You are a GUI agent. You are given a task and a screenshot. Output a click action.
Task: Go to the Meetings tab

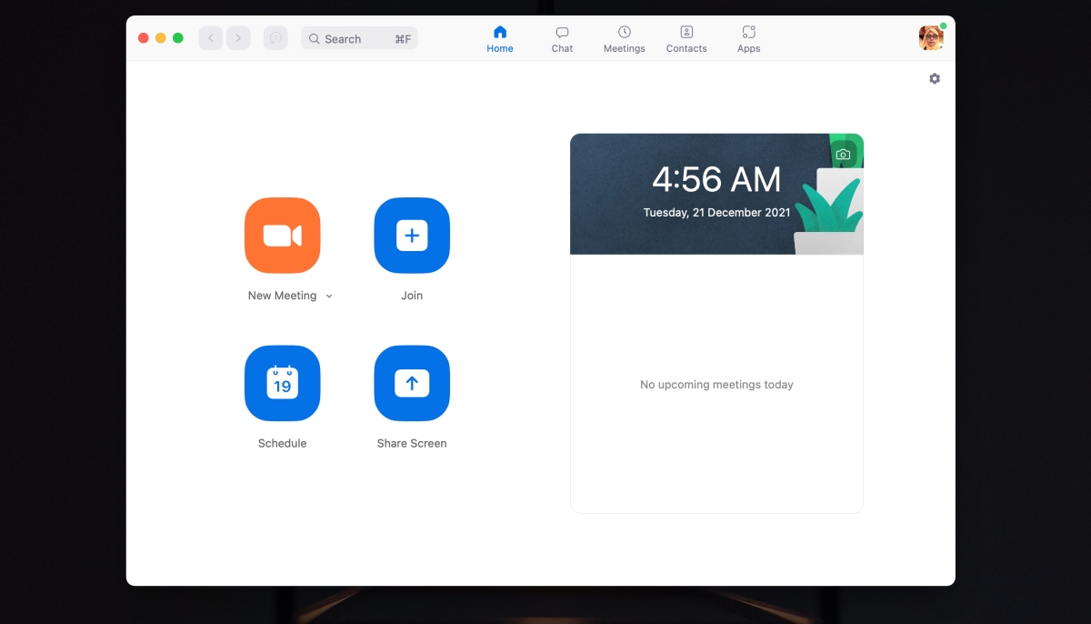625,39
